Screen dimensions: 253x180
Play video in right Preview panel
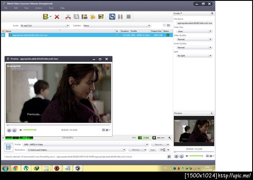(176, 156)
